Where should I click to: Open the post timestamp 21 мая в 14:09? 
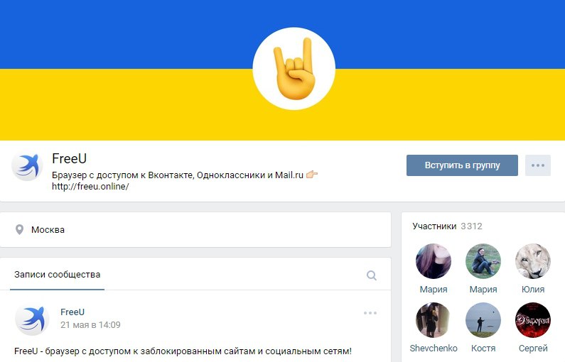[90, 325]
